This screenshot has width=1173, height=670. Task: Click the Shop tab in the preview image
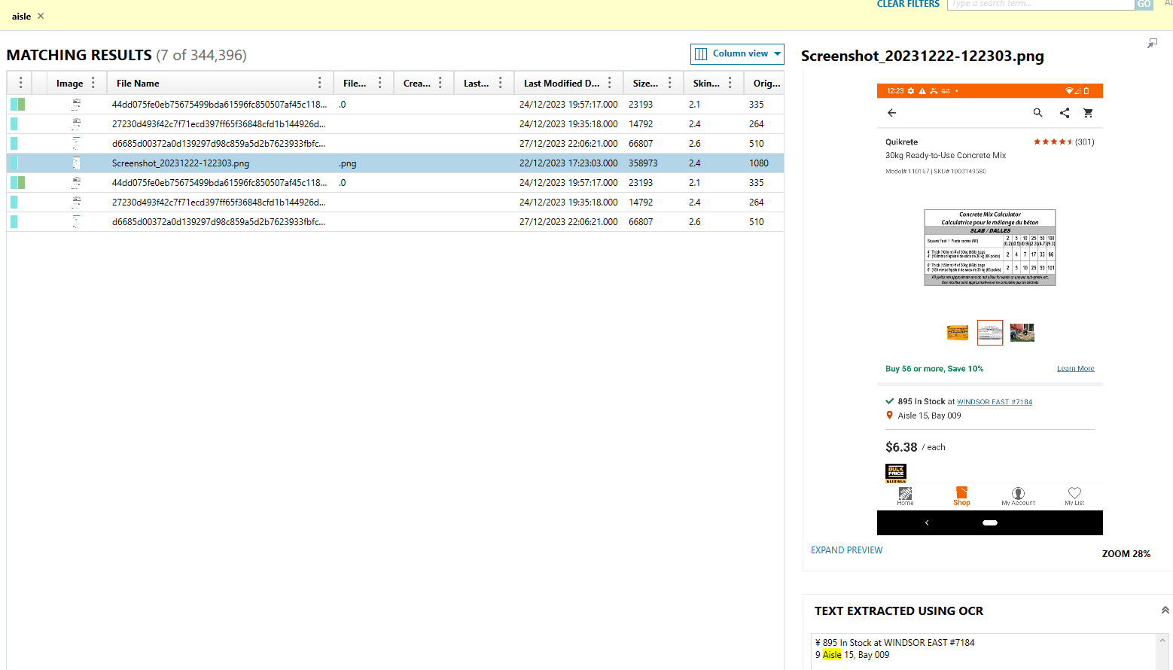point(961,496)
